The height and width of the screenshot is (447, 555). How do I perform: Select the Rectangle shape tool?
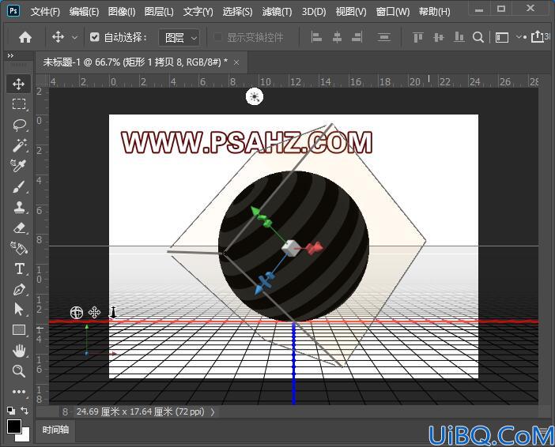18,329
